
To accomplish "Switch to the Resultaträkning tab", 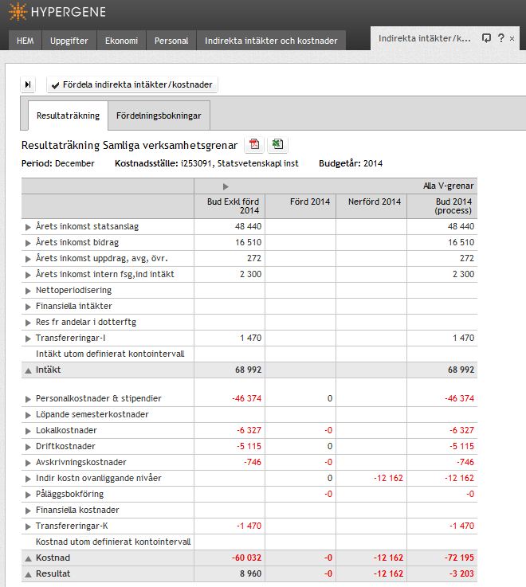I will [69, 115].
